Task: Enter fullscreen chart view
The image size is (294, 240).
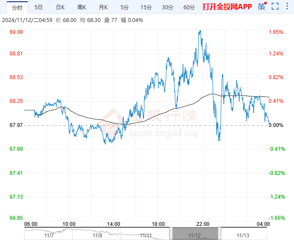Action: point(275,7)
